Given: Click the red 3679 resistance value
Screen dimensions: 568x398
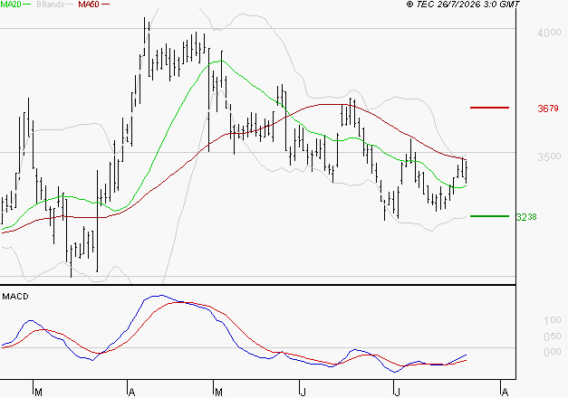Looking at the screenshot, I should pyautogui.click(x=548, y=109).
